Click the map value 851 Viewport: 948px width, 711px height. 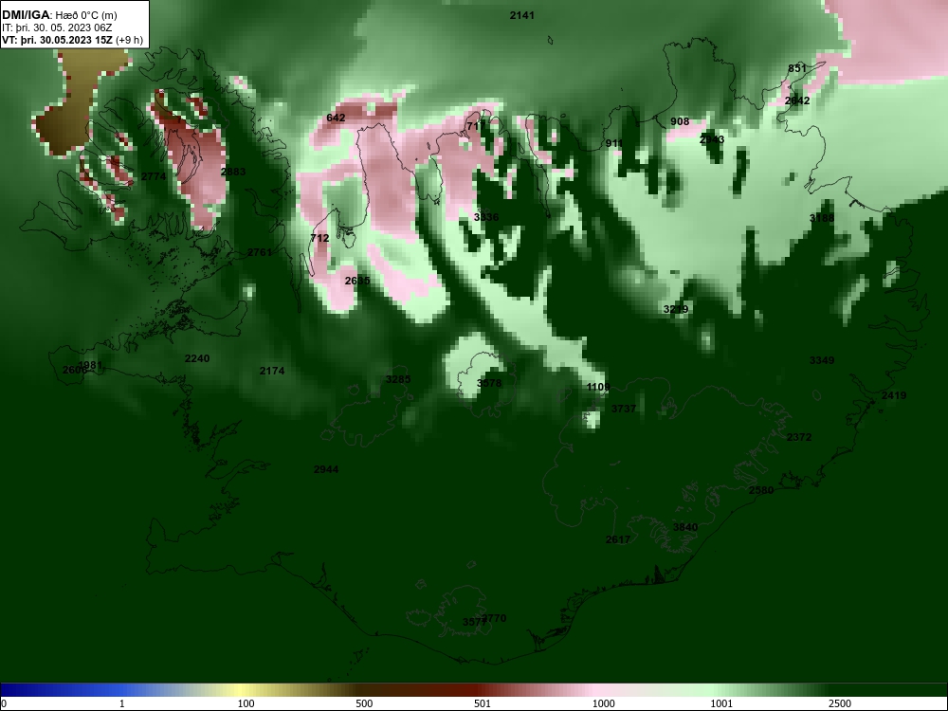(x=797, y=68)
